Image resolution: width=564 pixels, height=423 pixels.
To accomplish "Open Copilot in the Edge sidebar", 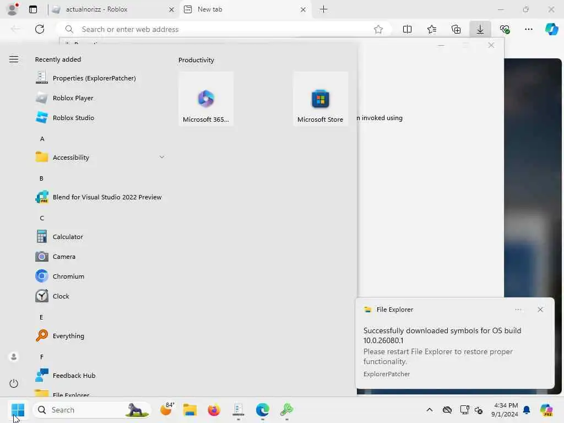I will point(552,29).
